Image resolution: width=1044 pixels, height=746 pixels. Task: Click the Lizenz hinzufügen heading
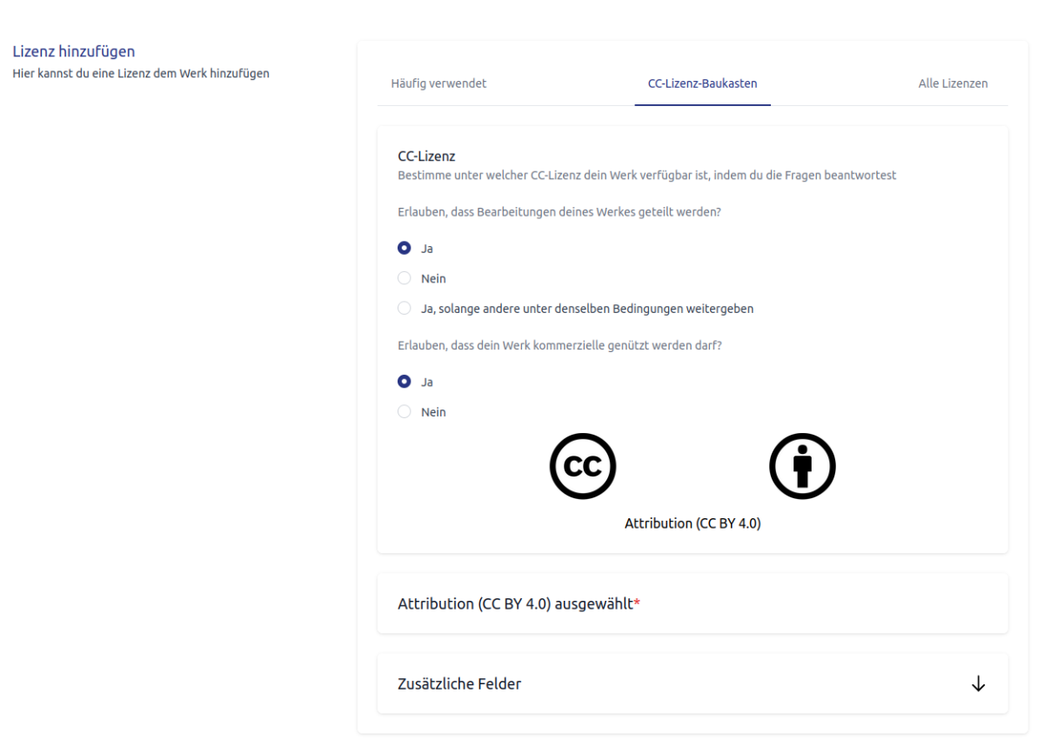74,52
